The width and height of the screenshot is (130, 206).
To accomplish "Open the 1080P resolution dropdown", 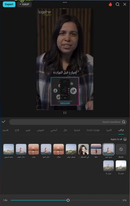I will click(25, 4).
